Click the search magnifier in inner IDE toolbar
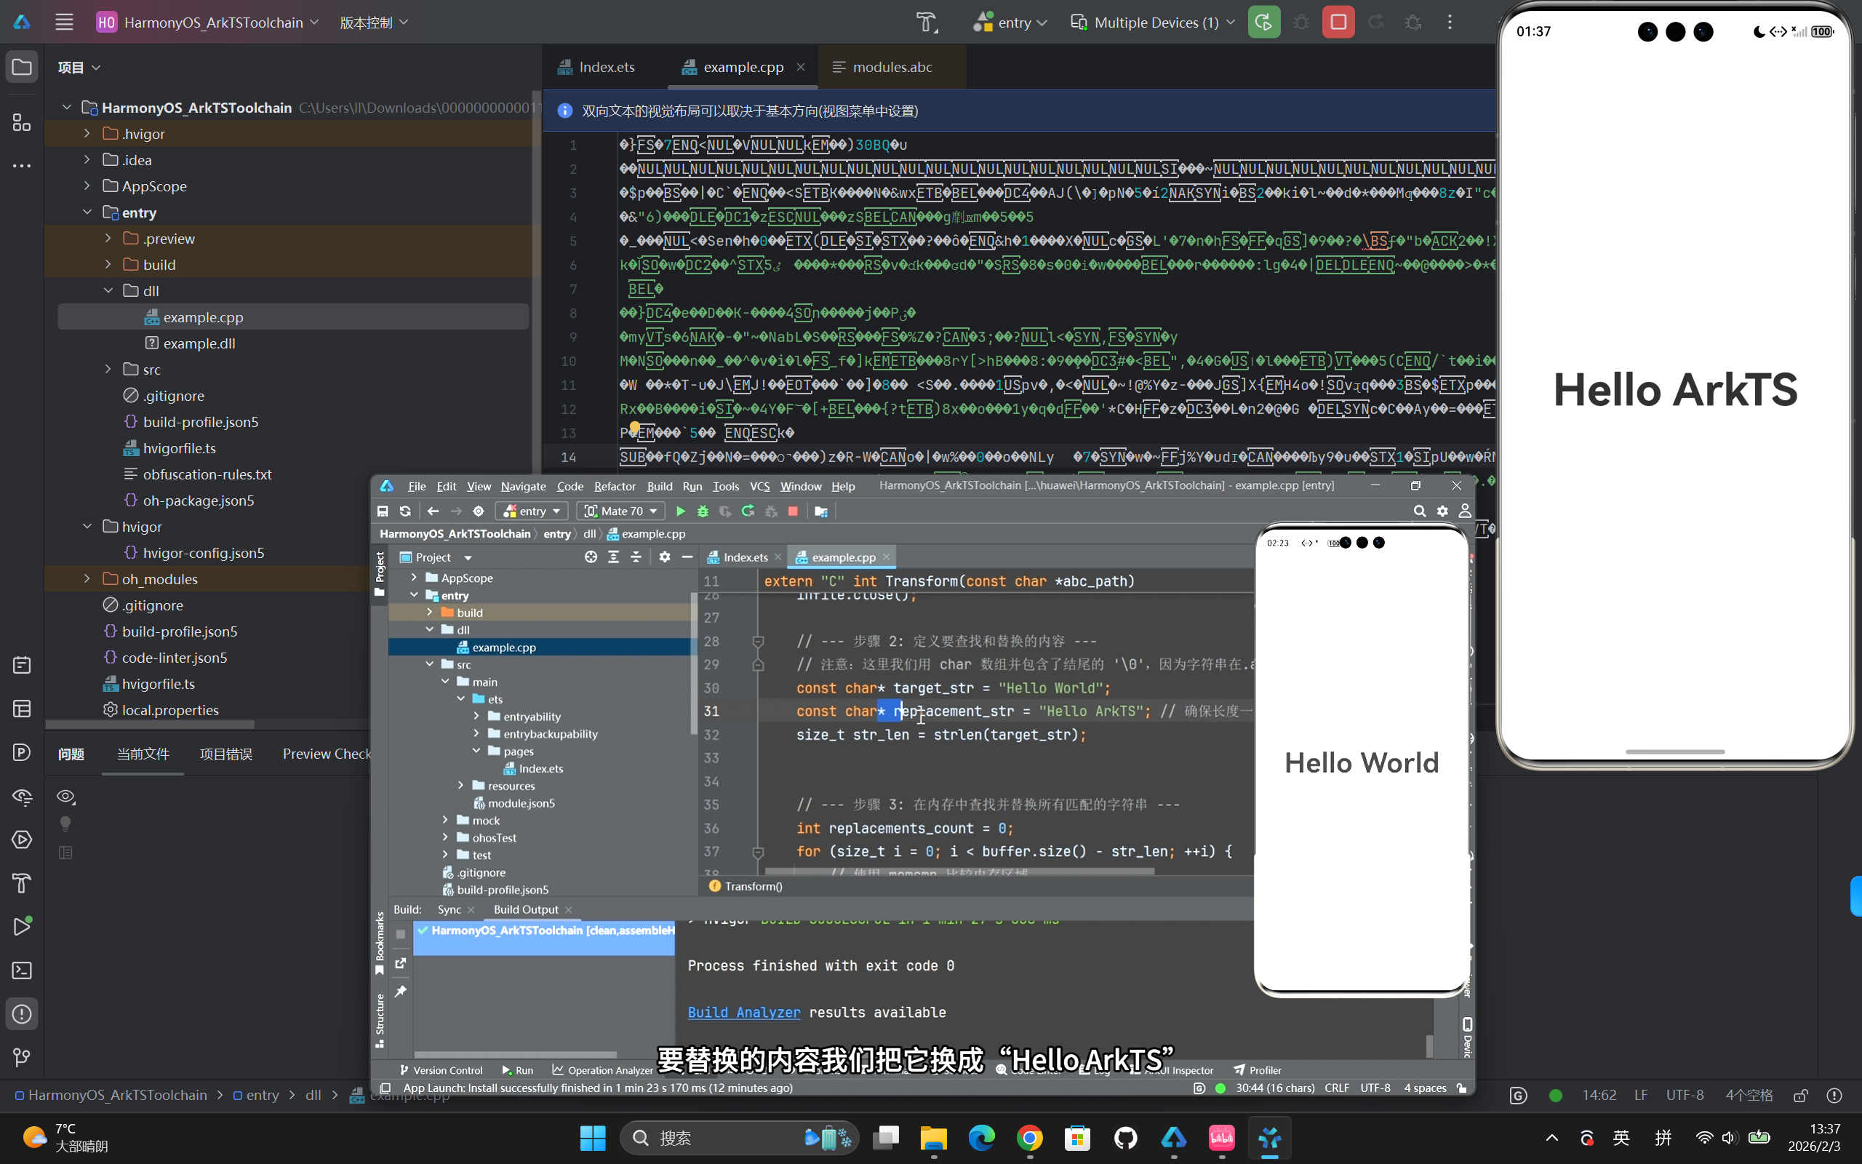 point(1419,511)
